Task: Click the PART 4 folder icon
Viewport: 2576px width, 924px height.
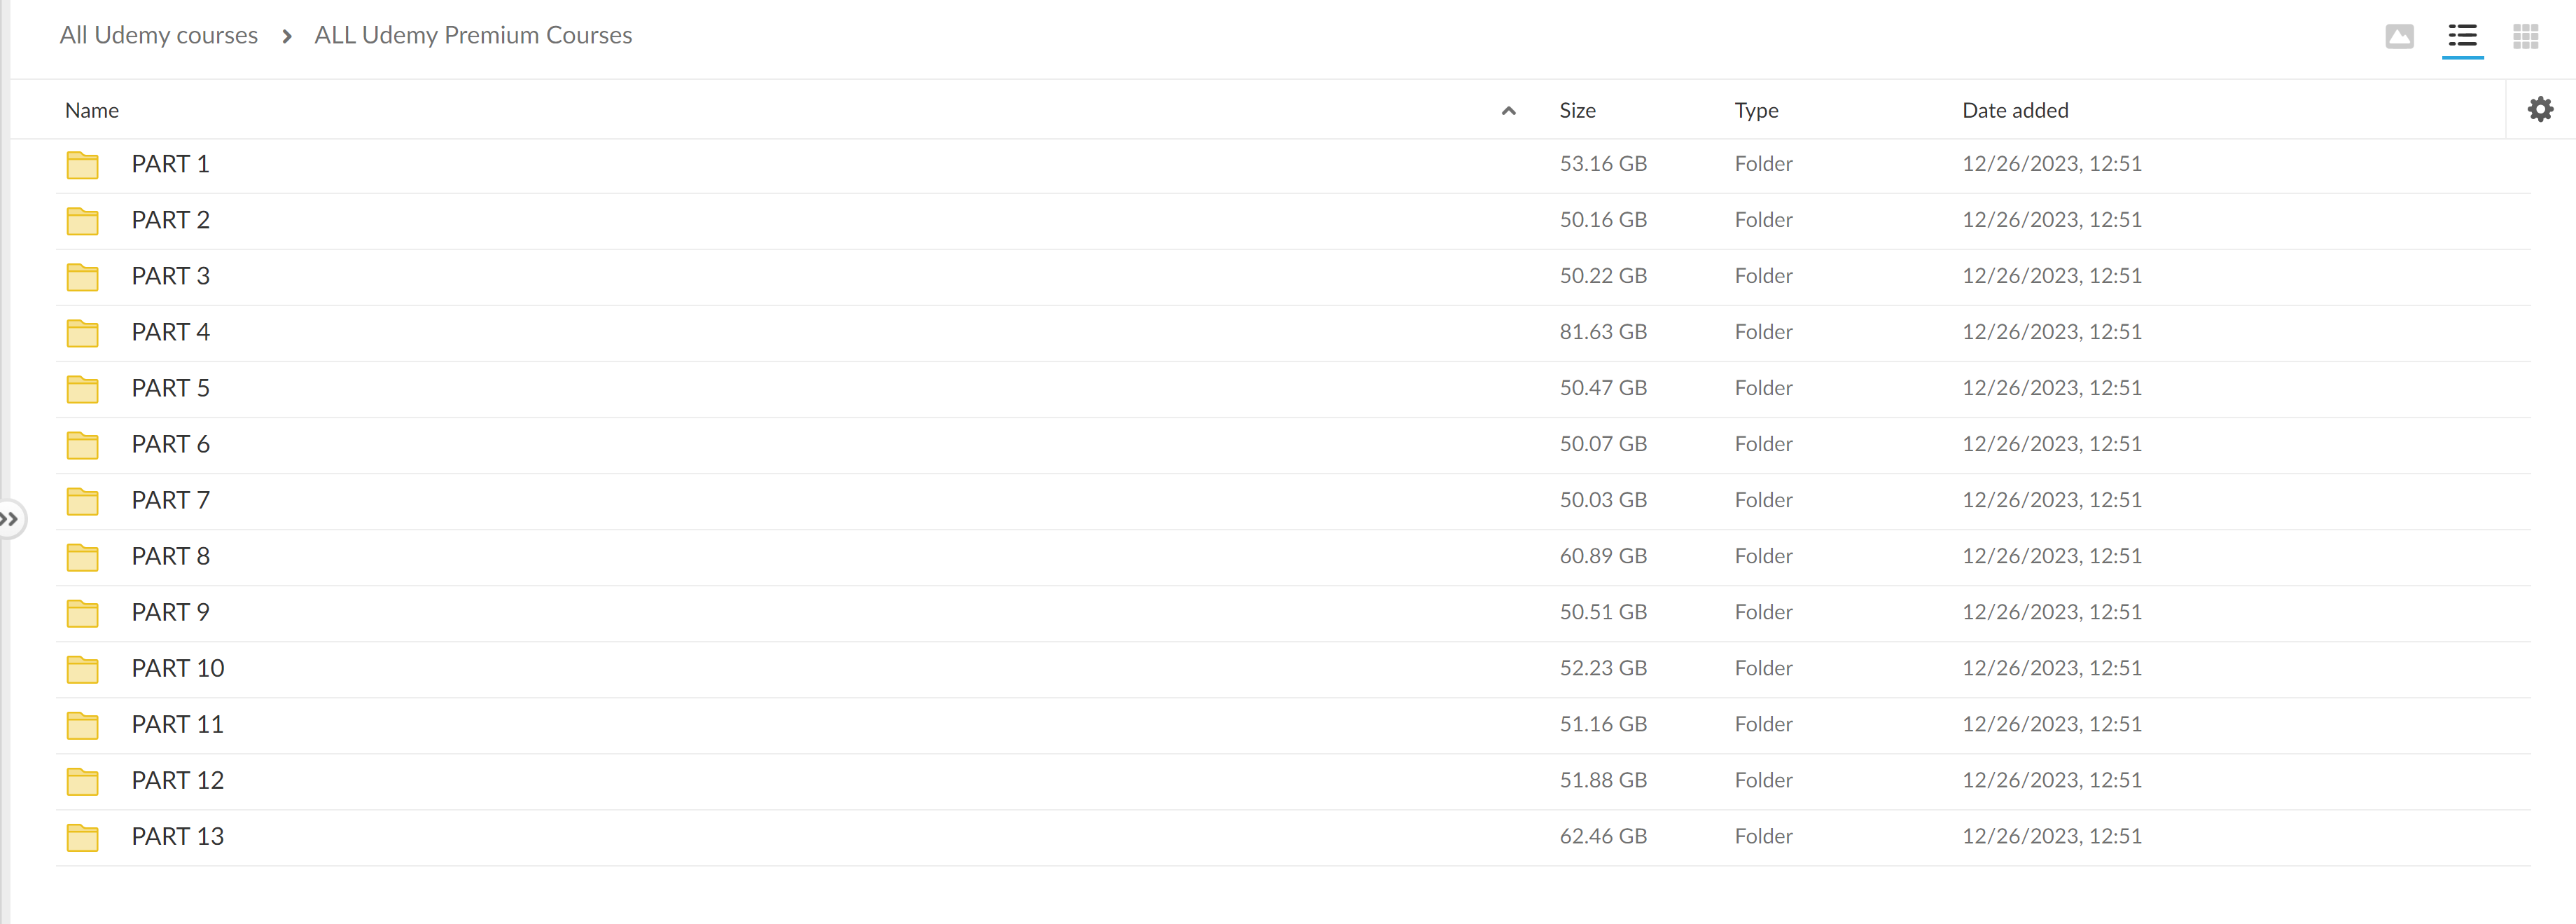Action: (82, 333)
